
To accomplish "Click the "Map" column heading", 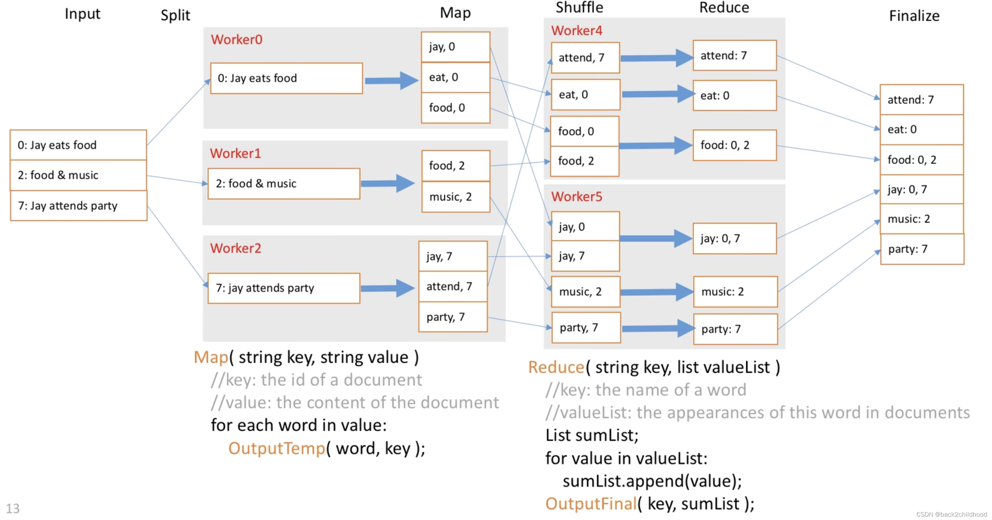I will tap(455, 13).
